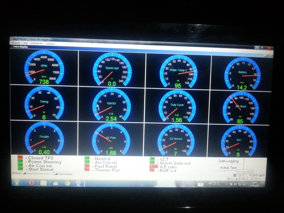Screen dimensions: 284x213
Task: Switch to the VirtualBox taskbar icon
Action: pyautogui.click(x=79, y=183)
